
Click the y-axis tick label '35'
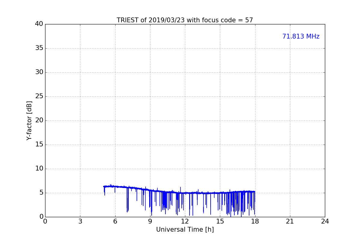39,48
